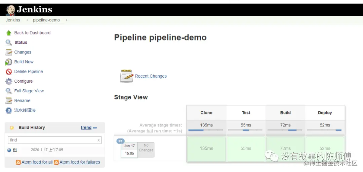
Task: Click the red Delete Pipeline icon
Action: [9, 72]
